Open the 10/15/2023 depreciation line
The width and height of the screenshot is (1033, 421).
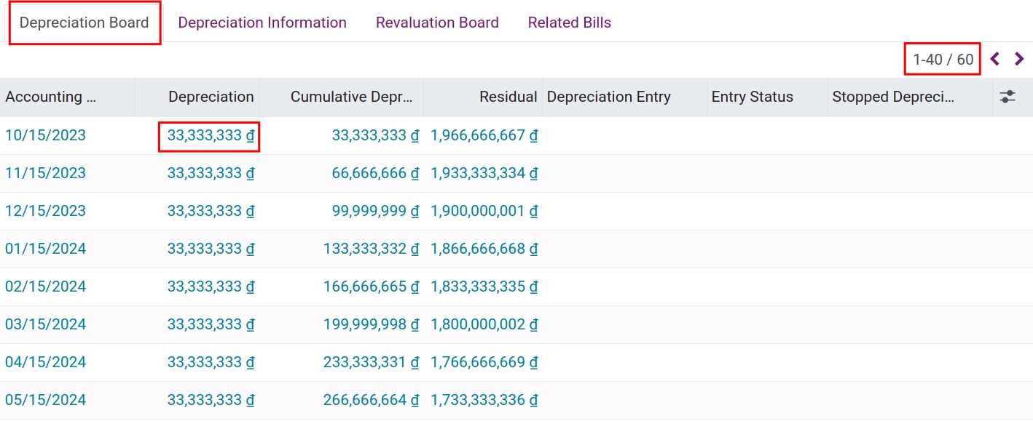pyautogui.click(x=45, y=135)
